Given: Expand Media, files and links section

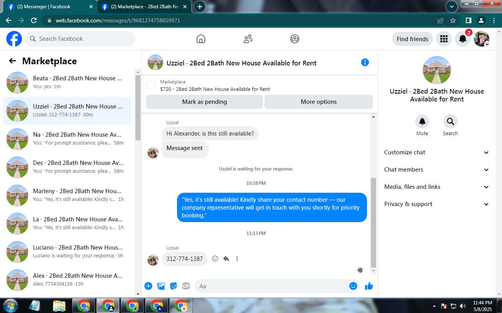Looking at the screenshot, I should [x=436, y=187].
